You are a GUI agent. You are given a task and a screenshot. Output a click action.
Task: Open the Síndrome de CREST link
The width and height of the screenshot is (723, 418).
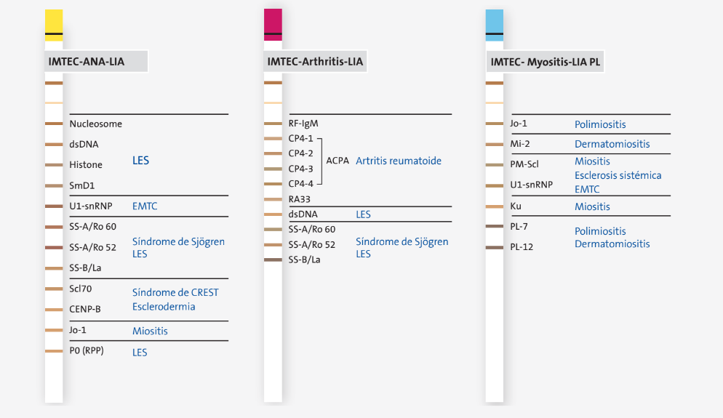pos(175,293)
